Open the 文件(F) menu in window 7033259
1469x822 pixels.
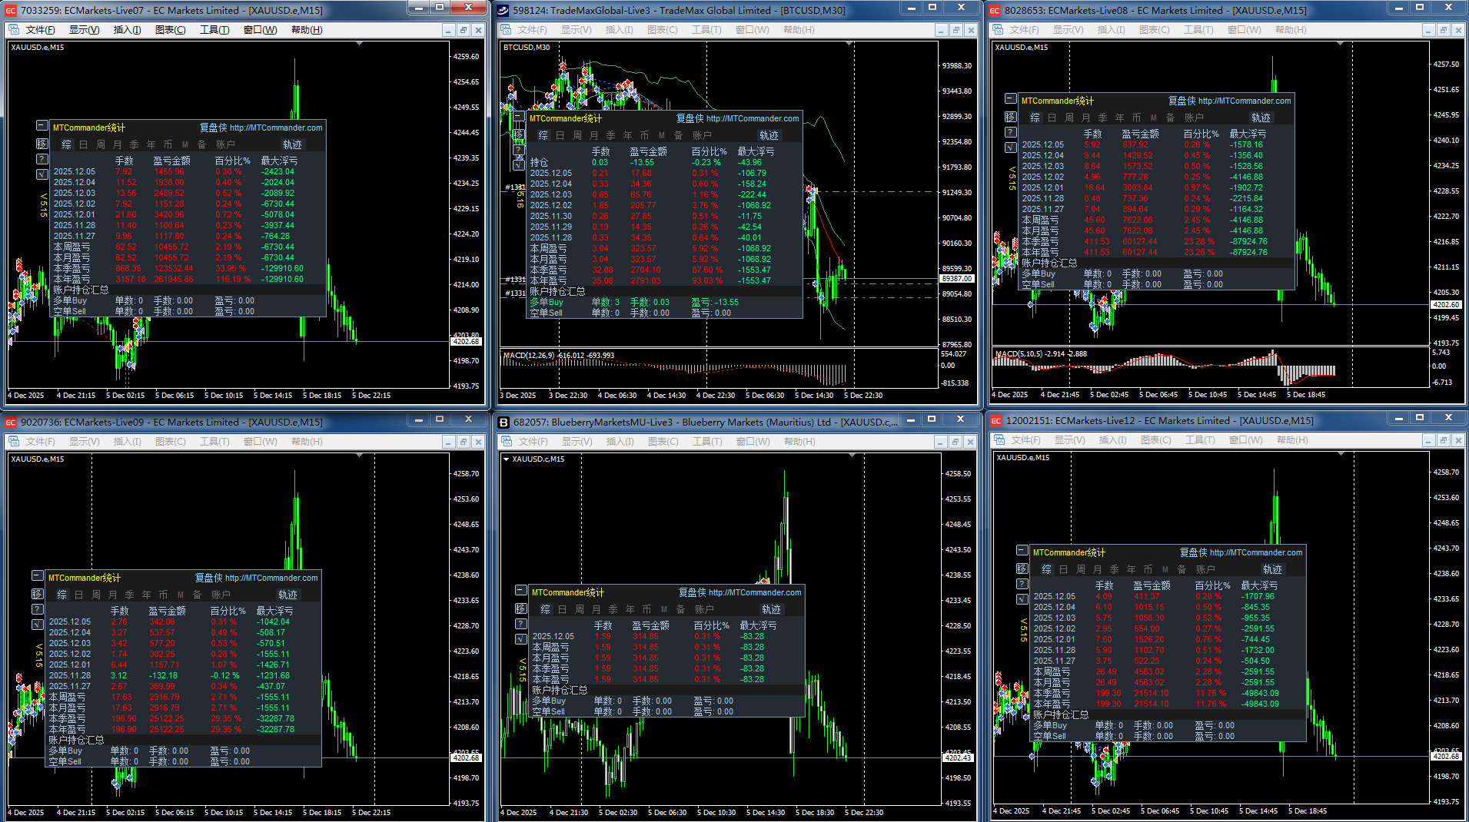[40, 30]
